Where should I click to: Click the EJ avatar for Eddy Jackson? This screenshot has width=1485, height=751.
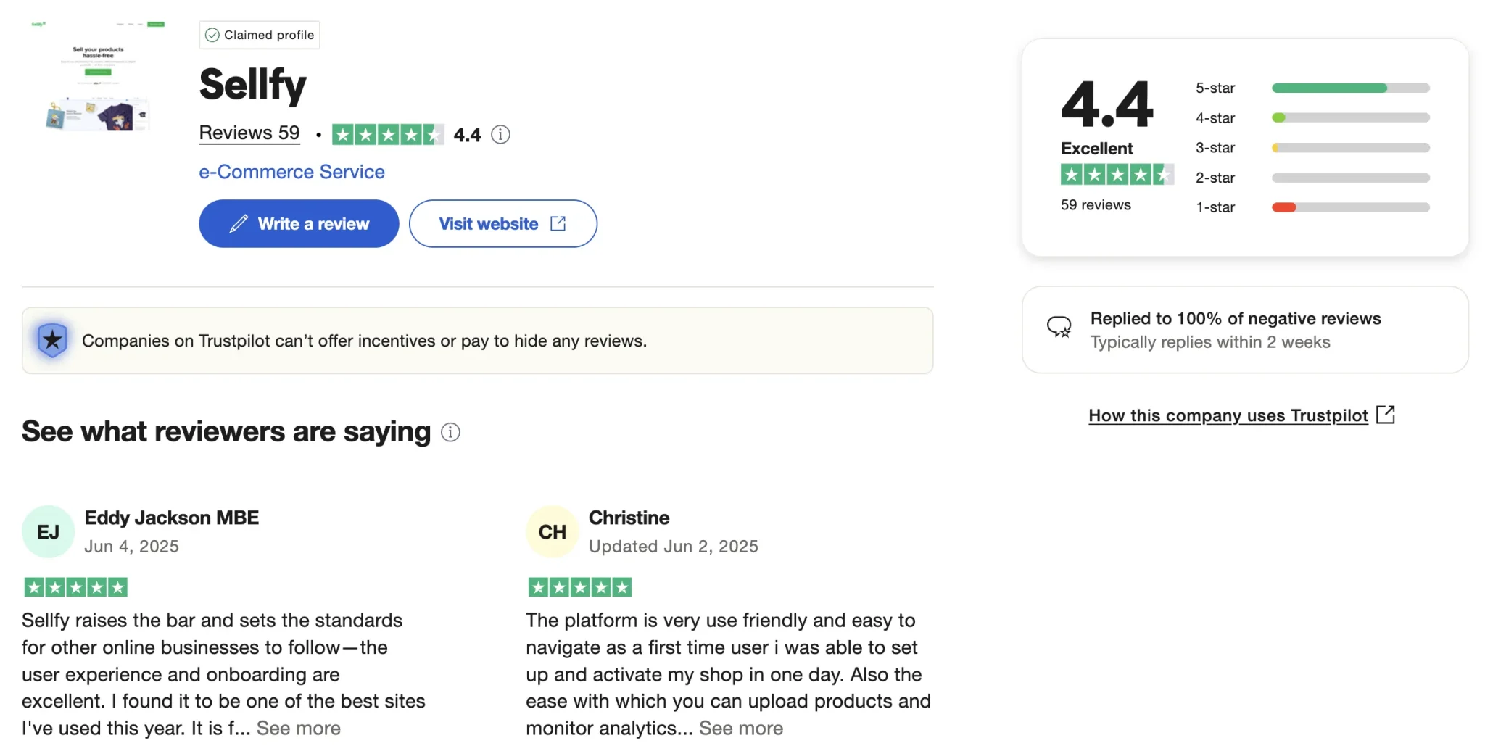pyautogui.click(x=48, y=532)
